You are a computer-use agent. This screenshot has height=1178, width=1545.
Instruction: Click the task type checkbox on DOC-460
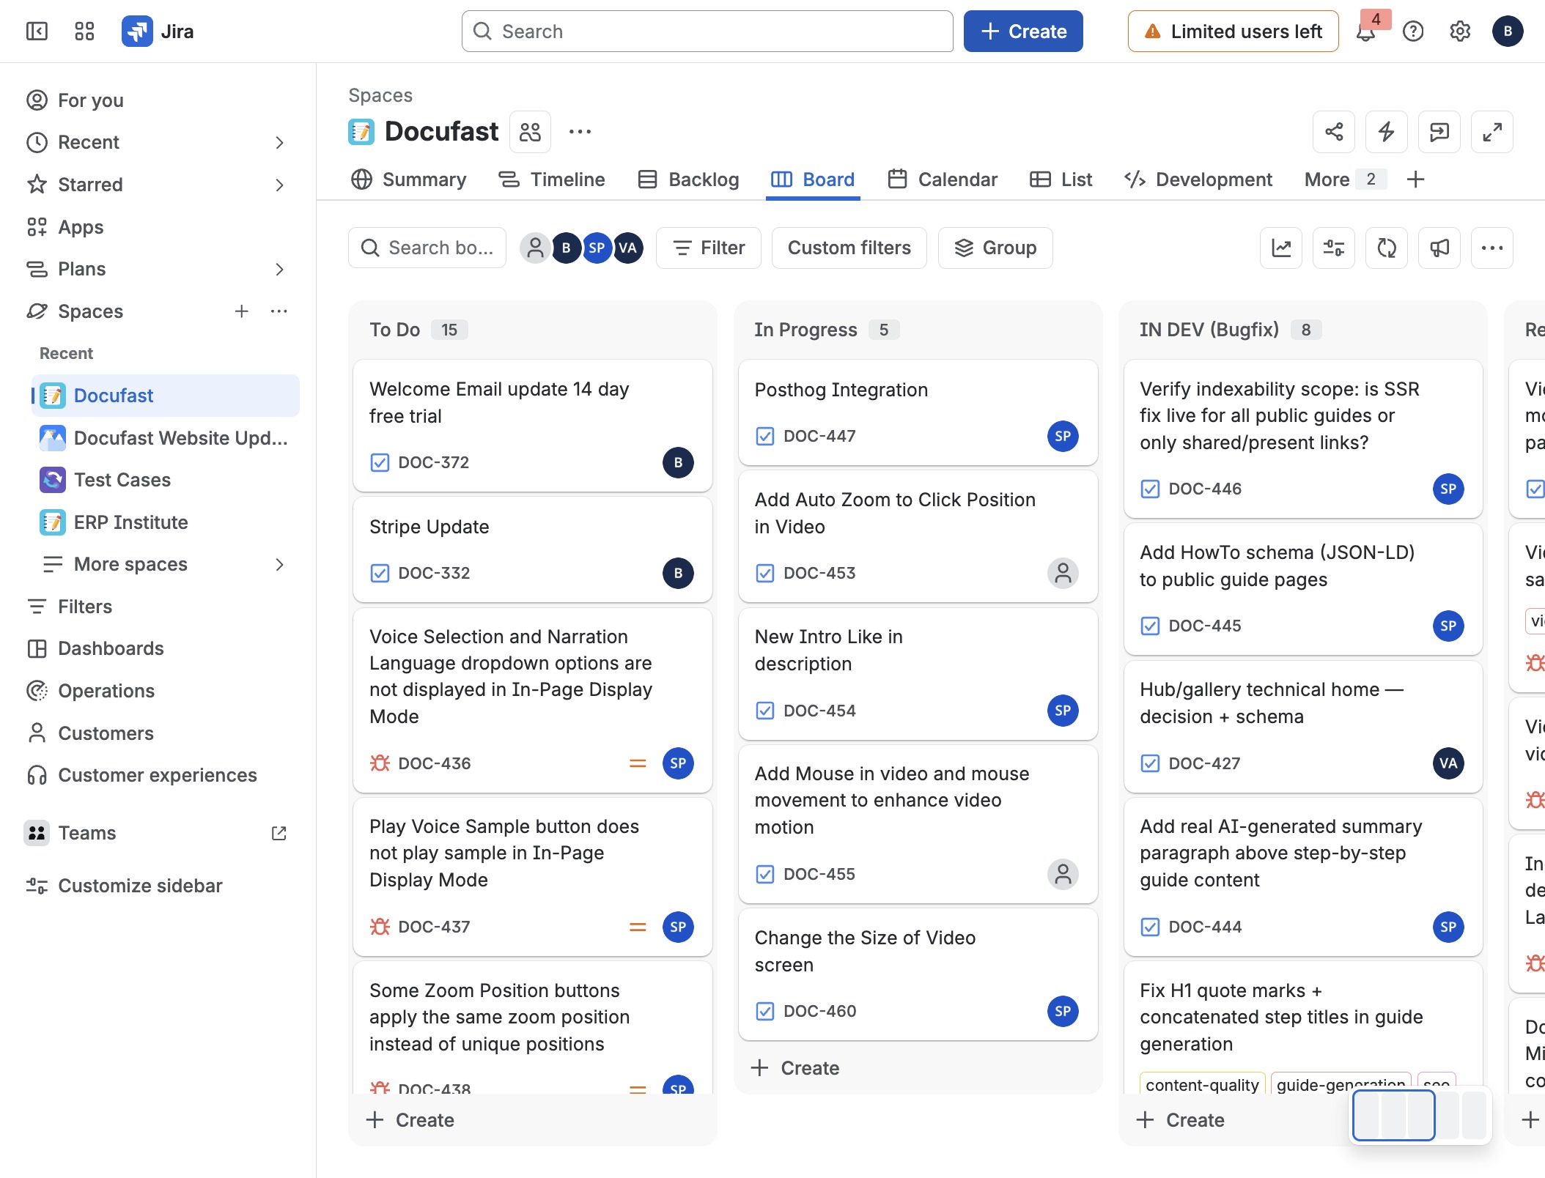click(x=765, y=1011)
